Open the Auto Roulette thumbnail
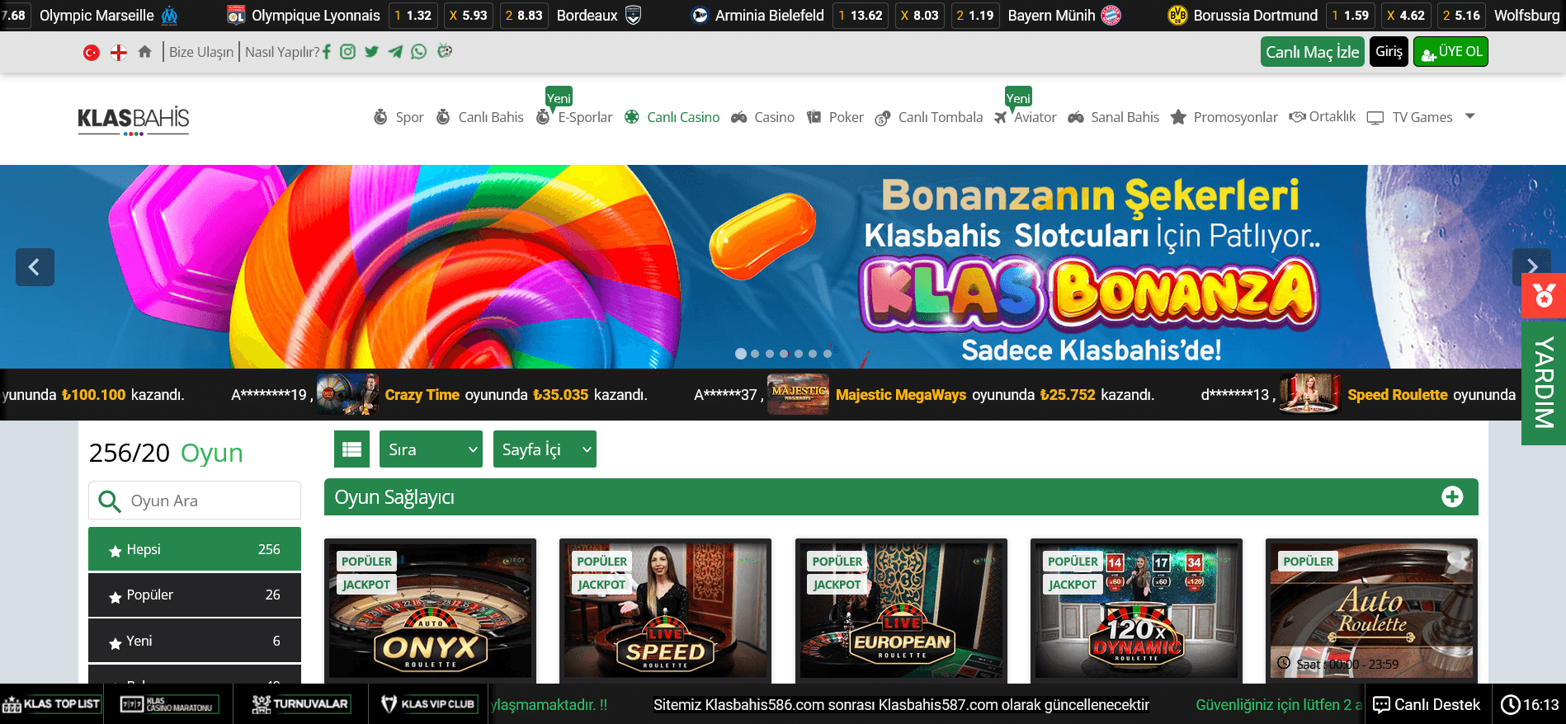The image size is (1566, 724). tap(1371, 610)
